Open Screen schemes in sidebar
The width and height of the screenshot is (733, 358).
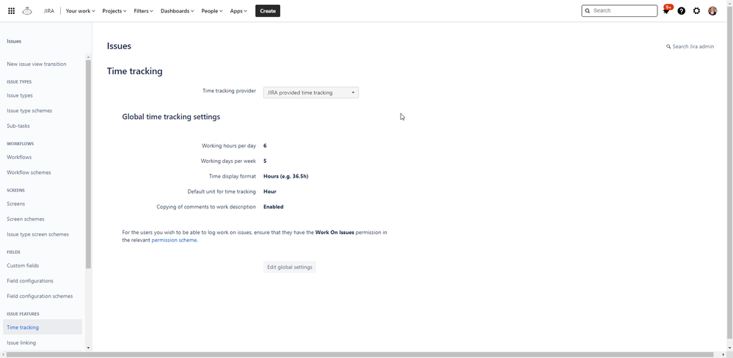(26, 219)
